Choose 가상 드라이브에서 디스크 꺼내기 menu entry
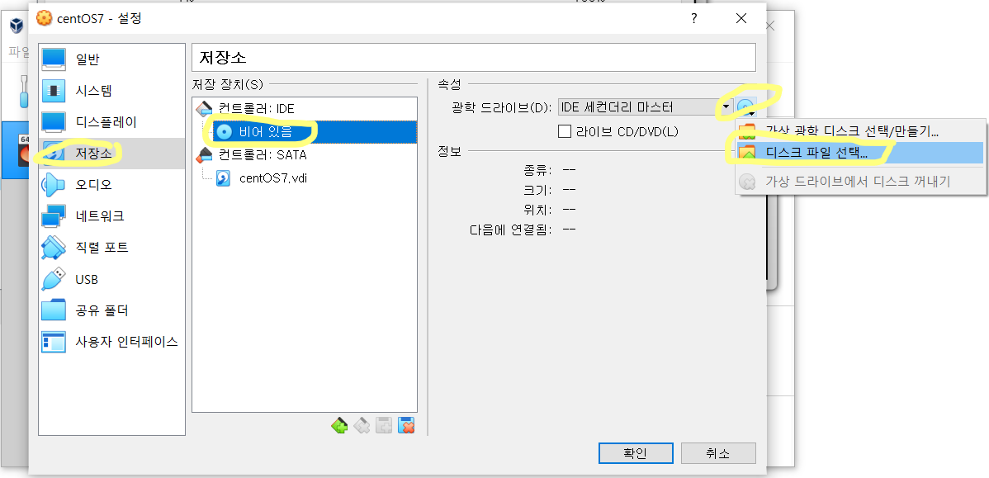The width and height of the screenshot is (989, 478). click(860, 182)
